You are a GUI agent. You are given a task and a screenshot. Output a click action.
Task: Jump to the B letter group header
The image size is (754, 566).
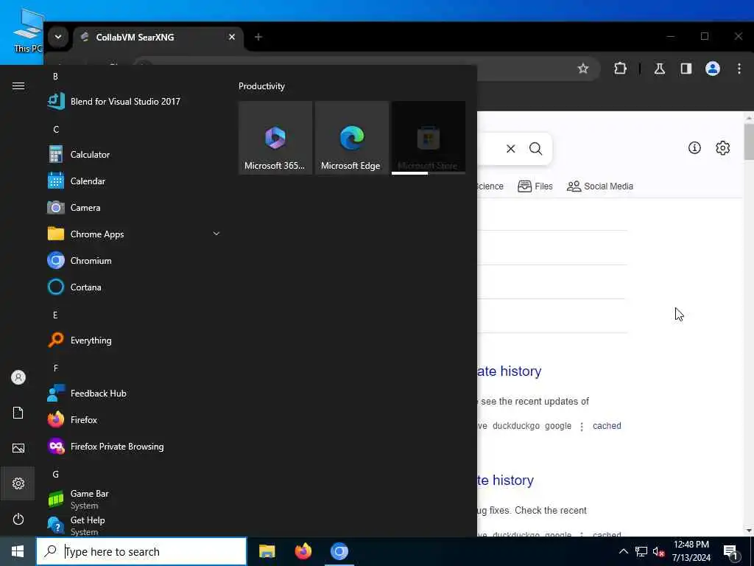(x=55, y=77)
